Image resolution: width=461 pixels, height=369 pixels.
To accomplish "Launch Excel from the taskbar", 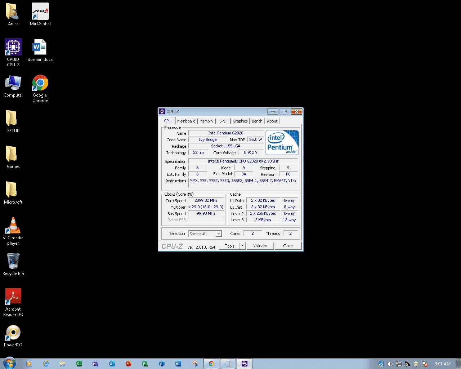I will (x=79, y=364).
